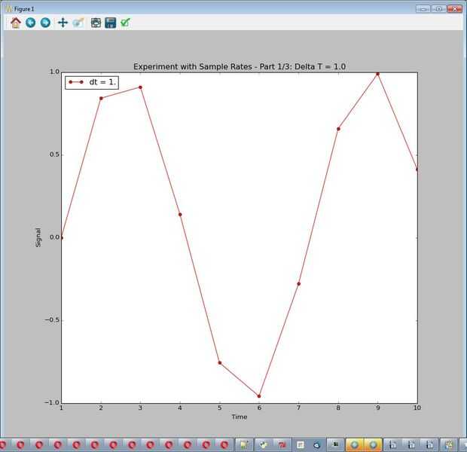Click the 'Time' x-axis label
Screen dimensions: 467x452
click(x=240, y=417)
